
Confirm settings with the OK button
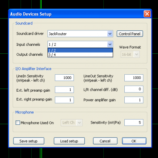[134, 141]
